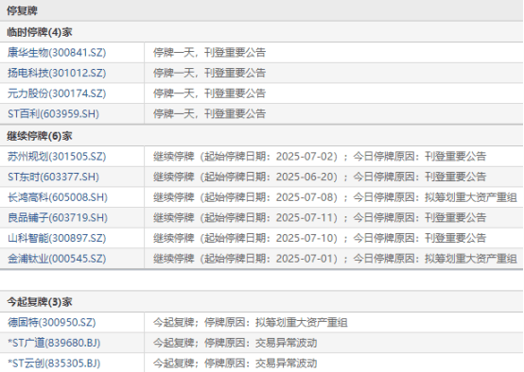The width and height of the screenshot is (524, 372).
Task: Open 德固特(300950.SZ) stock link
Action: 52,322
